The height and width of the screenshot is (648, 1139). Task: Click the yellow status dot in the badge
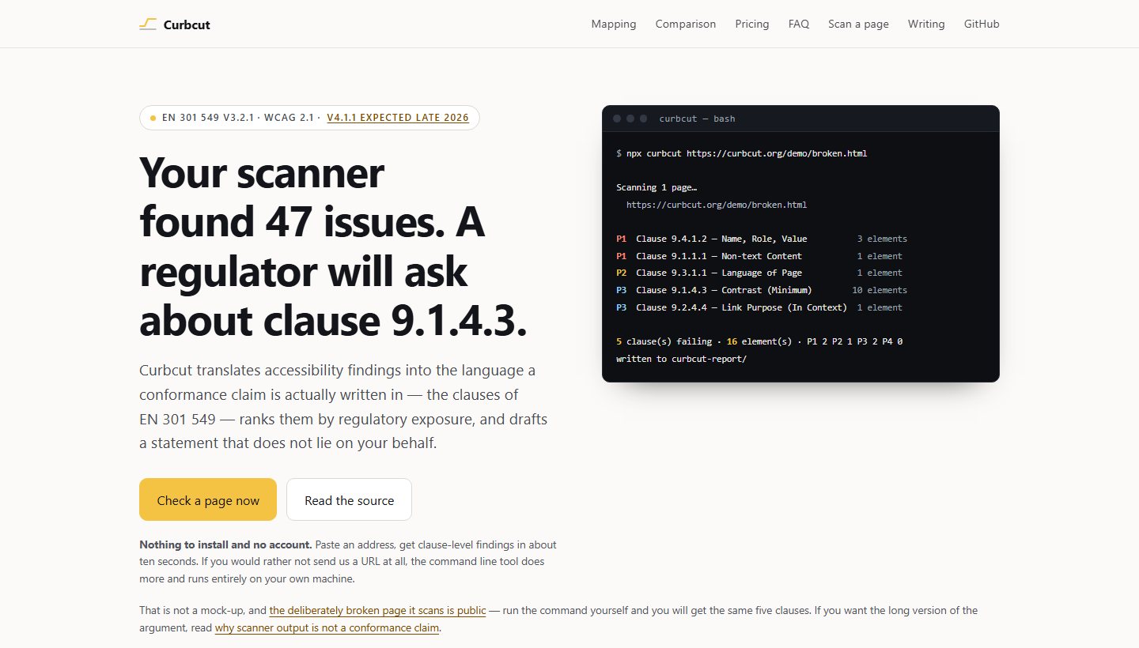point(153,118)
